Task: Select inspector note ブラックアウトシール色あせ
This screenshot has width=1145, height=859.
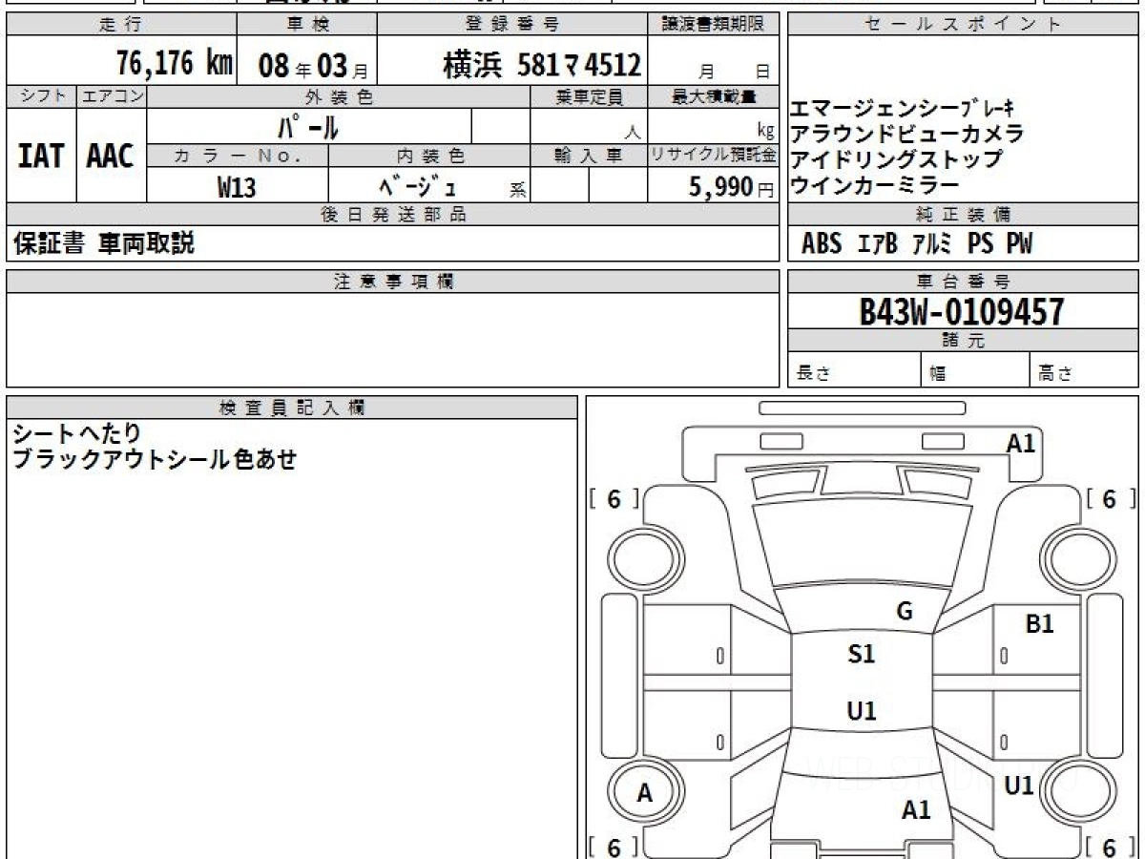Action: (155, 460)
